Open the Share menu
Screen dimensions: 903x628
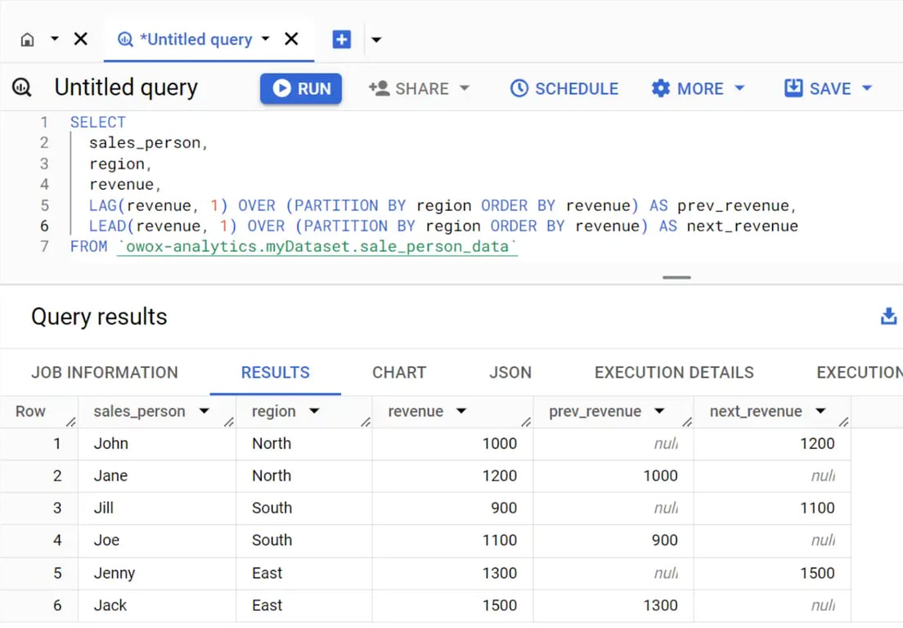coord(420,88)
